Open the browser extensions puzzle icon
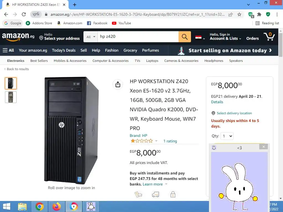The image size is (283, 212). [259, 14]
